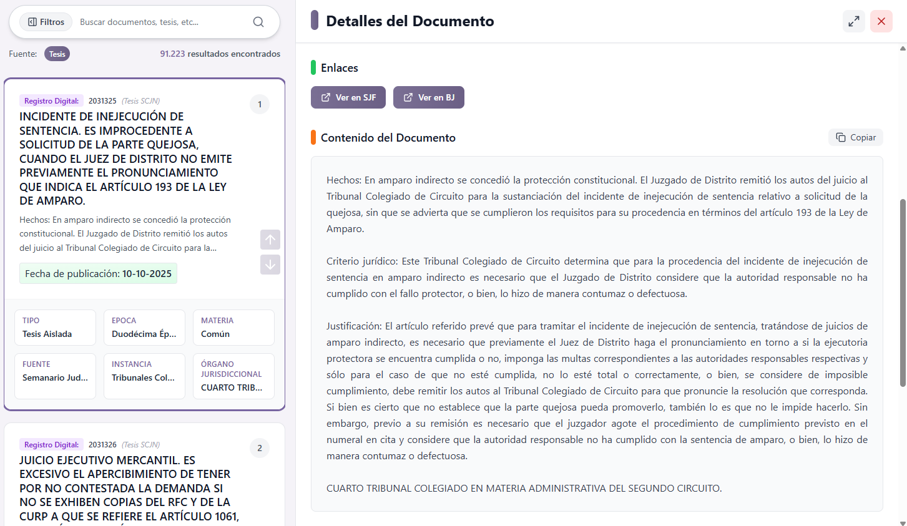
Task: Click the up arrow on the first result card
Action: (270, 239)
